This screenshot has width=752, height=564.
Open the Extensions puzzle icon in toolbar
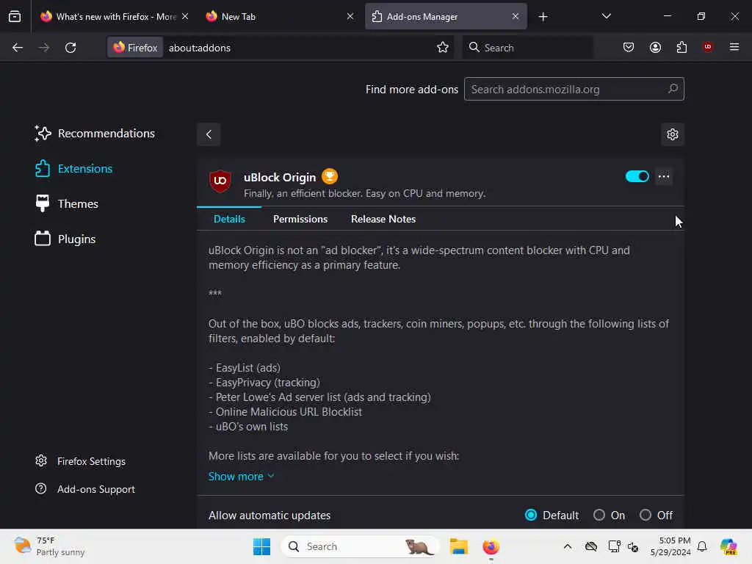pos(681,48)
